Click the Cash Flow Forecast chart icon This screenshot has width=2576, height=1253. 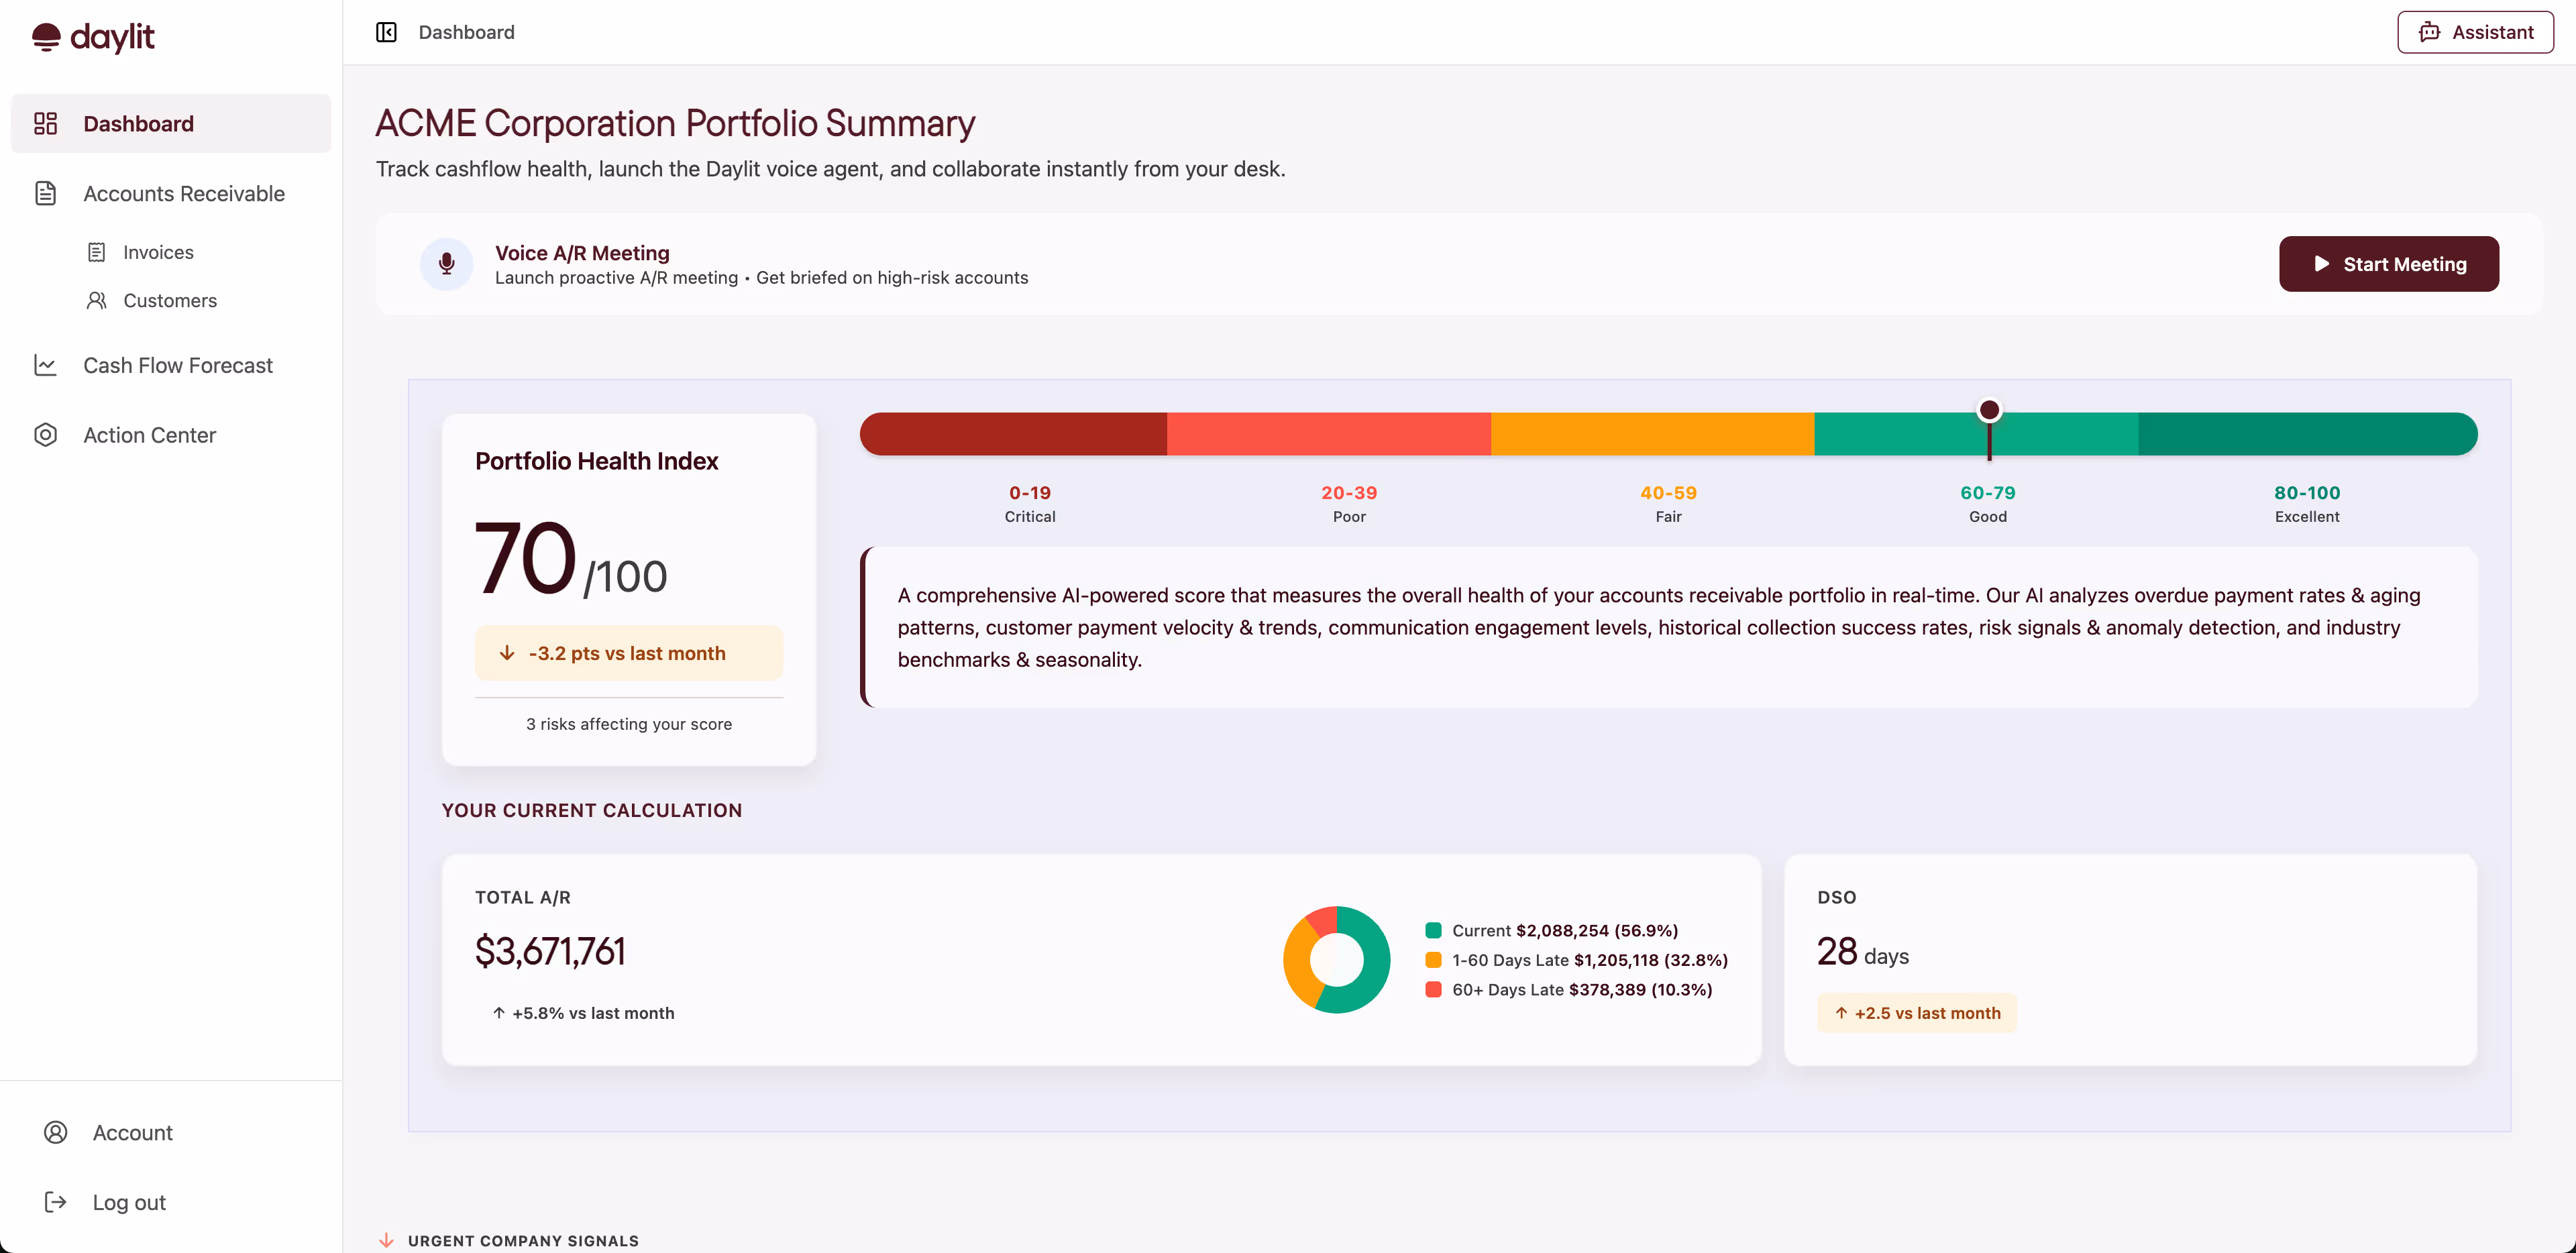[46, 365]
